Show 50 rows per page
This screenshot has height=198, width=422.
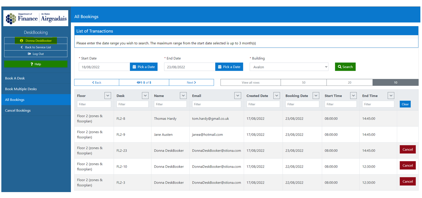[304, 82]
